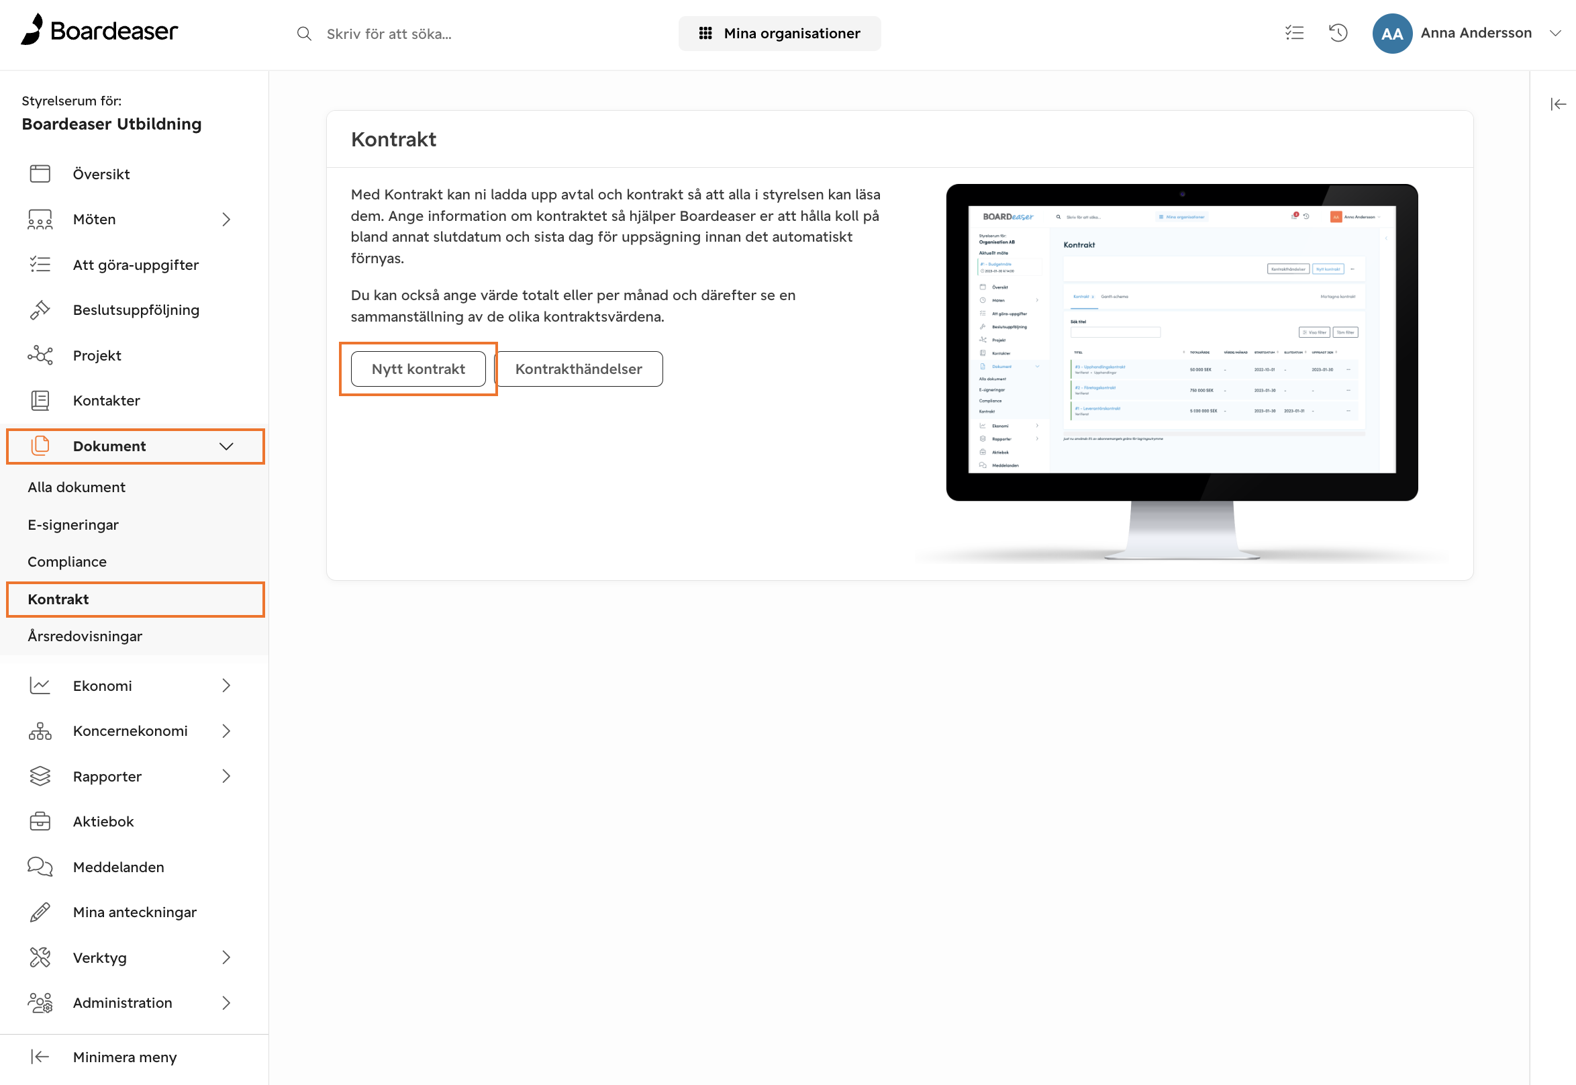Open Kontrakthändelser
This screenshot has height=1085, width=1576.
(x=579, y=369)
